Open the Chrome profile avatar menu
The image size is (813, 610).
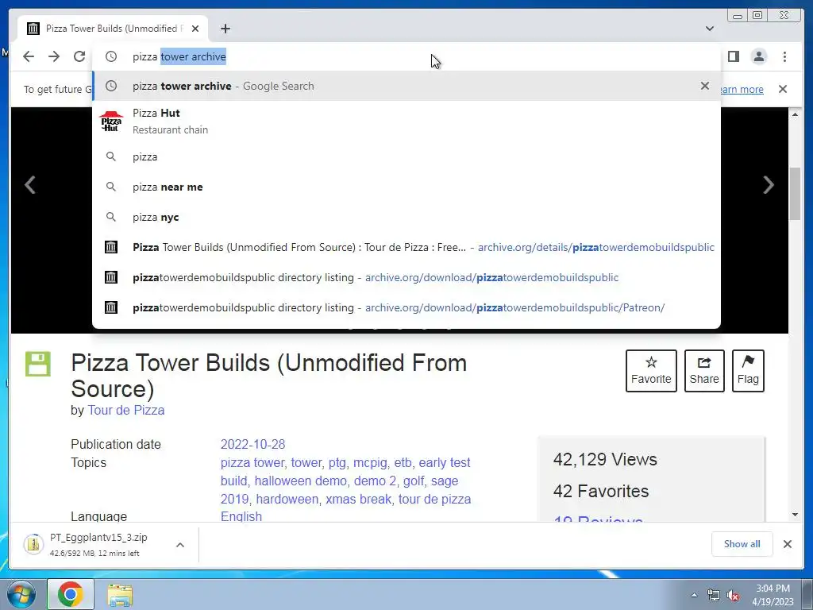[x=758, y=56]
